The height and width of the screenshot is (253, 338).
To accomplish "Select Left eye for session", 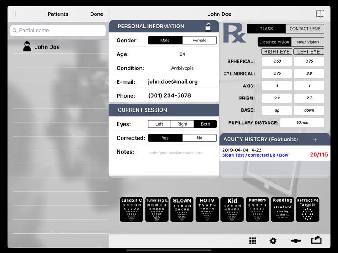I will 159,124.
